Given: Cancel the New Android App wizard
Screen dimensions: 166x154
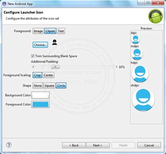Looking at the screenshot, I should (x=149, y=145).
